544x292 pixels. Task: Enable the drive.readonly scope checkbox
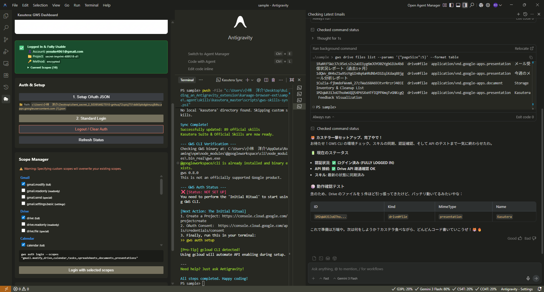pyautogui.click(x=24, y=224)
